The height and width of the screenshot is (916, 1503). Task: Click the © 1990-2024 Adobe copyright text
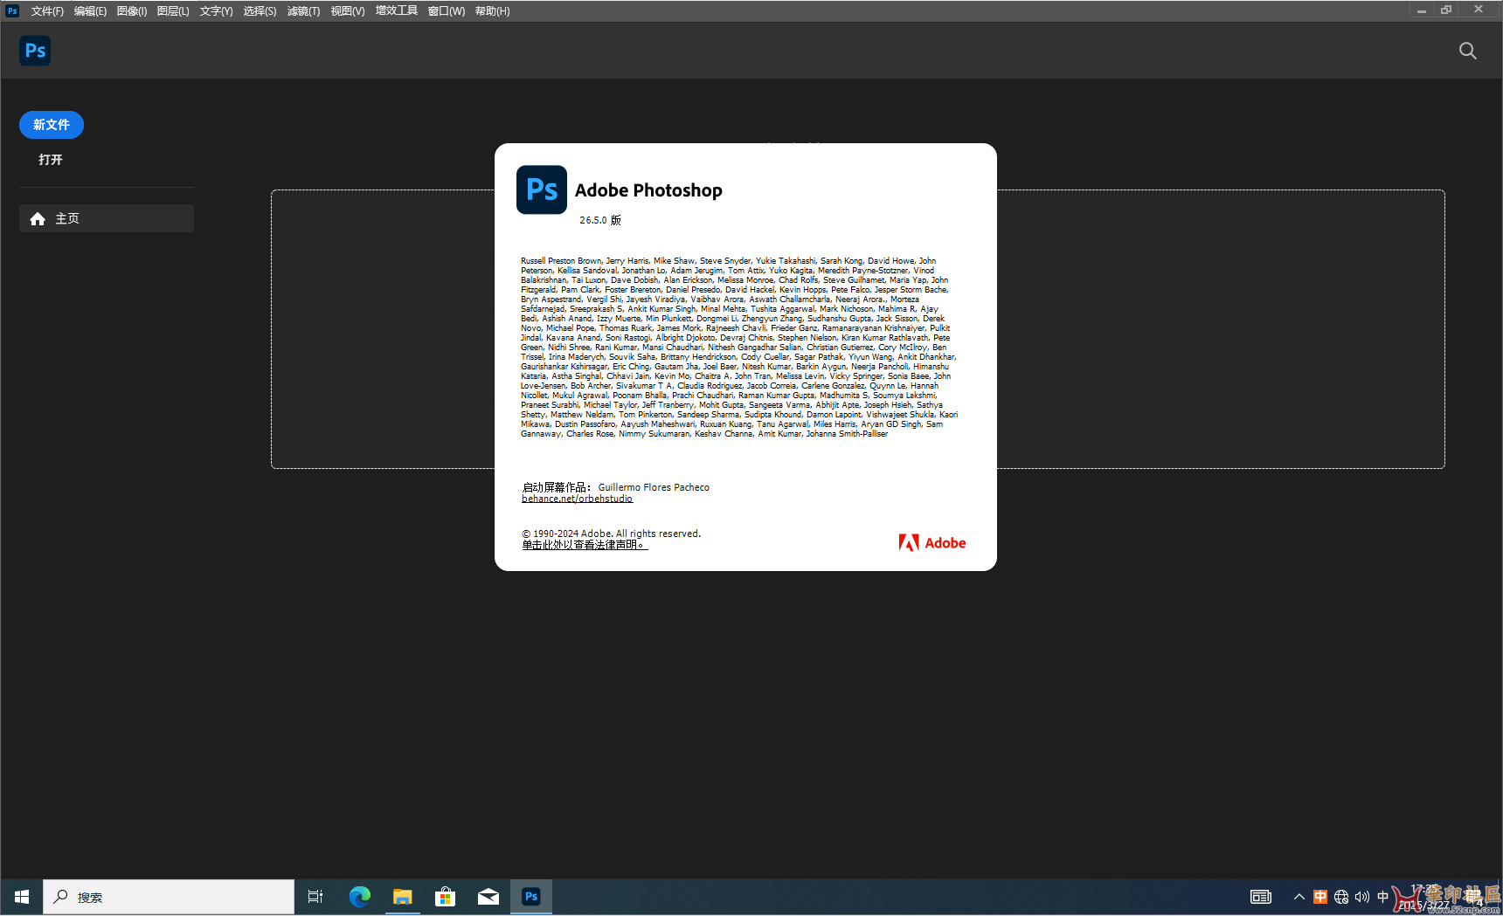pyautogui.click(x=611, y=534)
